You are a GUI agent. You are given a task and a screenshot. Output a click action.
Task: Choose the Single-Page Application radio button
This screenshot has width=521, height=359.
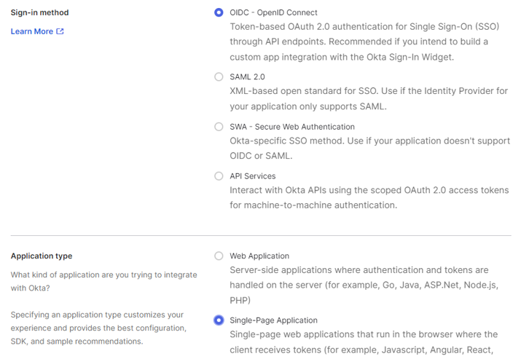coord(219,320)
